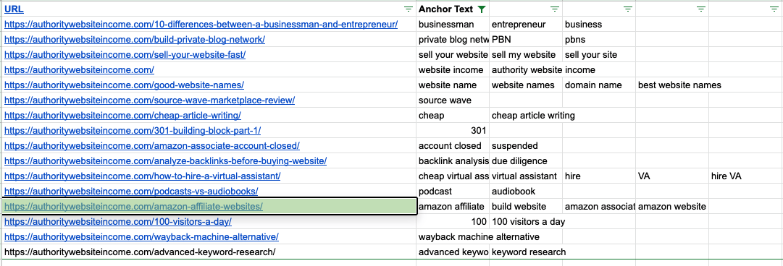Select the highlighted amazon-affiliate-websites cell
The width and height of the screenshot is (783, 266).
(209, 206)
